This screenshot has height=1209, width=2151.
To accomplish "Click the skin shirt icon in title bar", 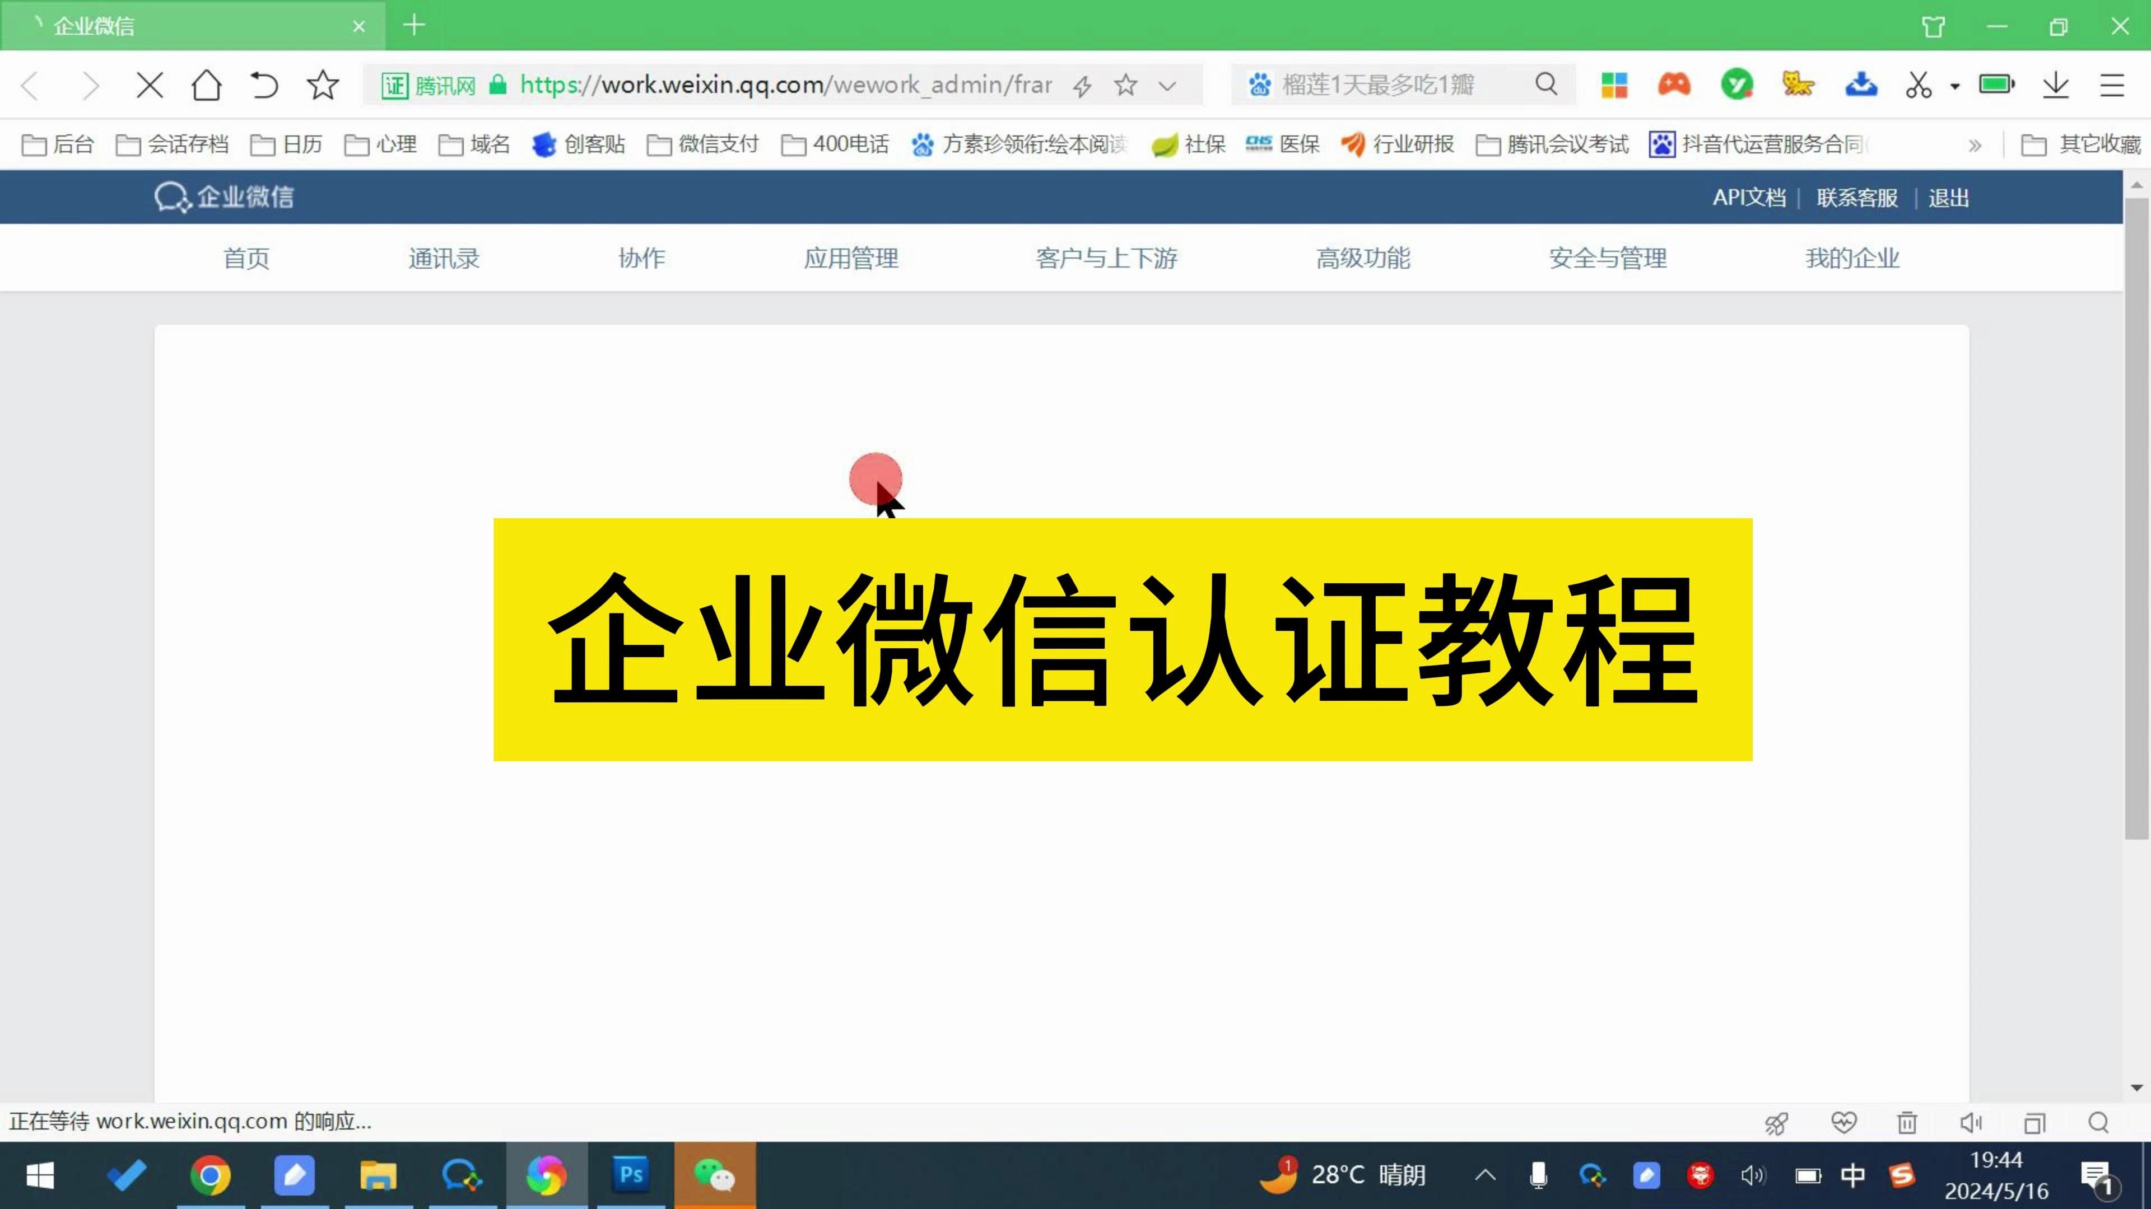I will (1934, 27).
